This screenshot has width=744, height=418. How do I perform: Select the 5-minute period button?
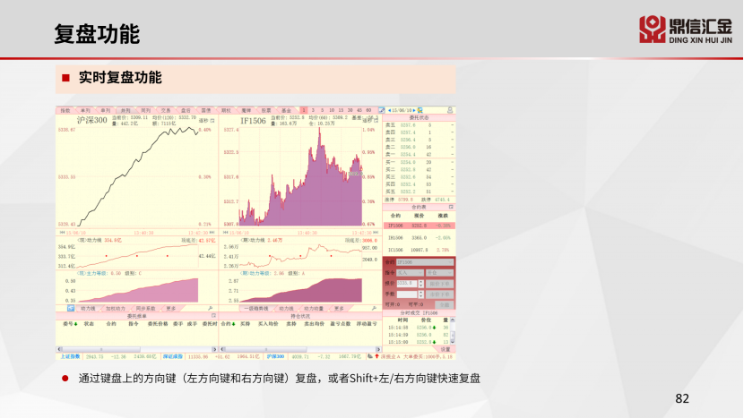pyautogui.click(x=323, y=110)
